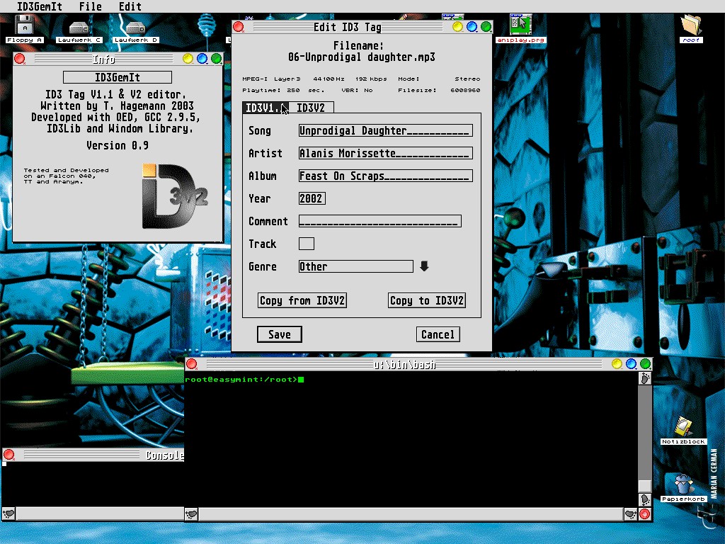The width and height of the screenshot is (725, 544).
Task: Click the bash prompt root@easymint:/root>
Action: click(x=241, y=380)
